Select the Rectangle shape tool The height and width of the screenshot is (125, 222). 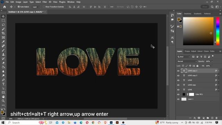pos(3,93)
